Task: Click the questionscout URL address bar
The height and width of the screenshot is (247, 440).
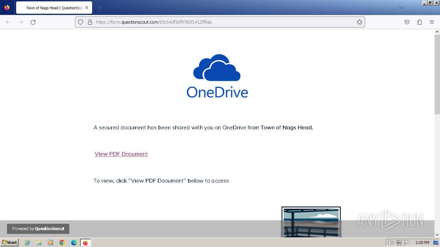Action: [x=220, y=22]
